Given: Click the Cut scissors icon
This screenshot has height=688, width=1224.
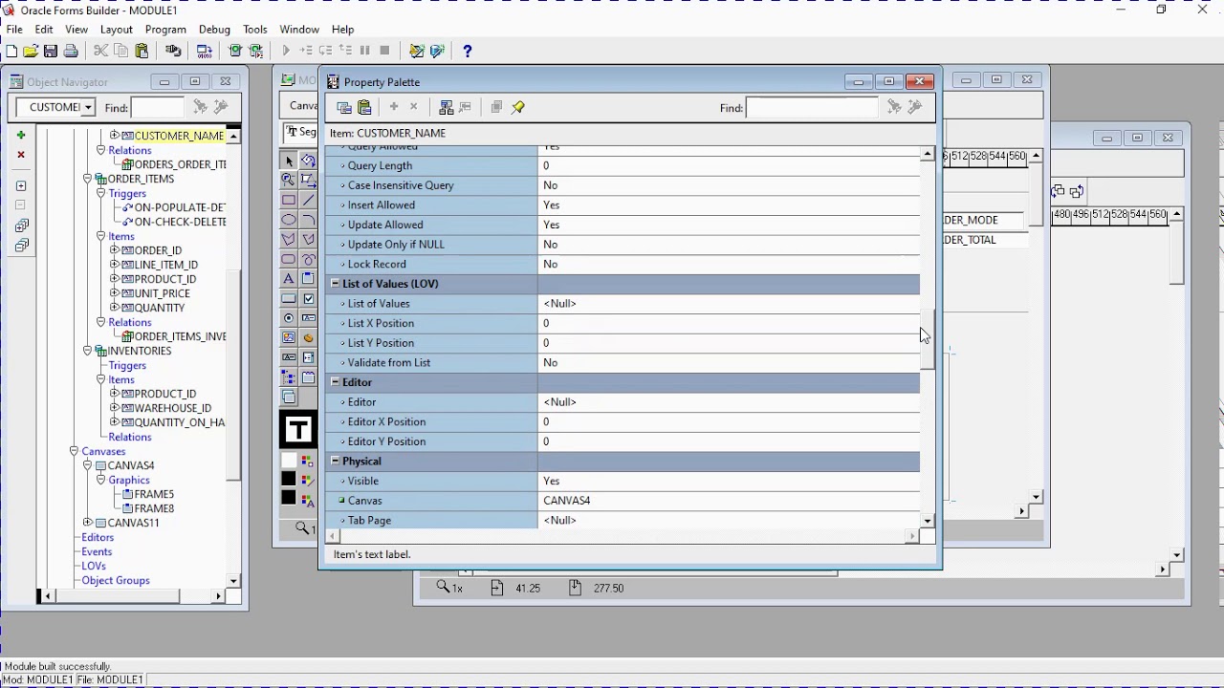Looking at the screenshot, I should 100,51.
